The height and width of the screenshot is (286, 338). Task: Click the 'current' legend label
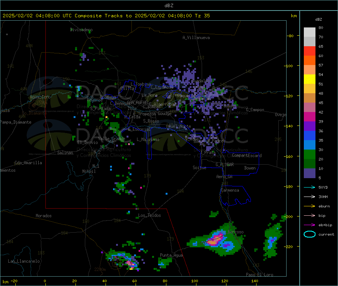click(x=326, y=235)
